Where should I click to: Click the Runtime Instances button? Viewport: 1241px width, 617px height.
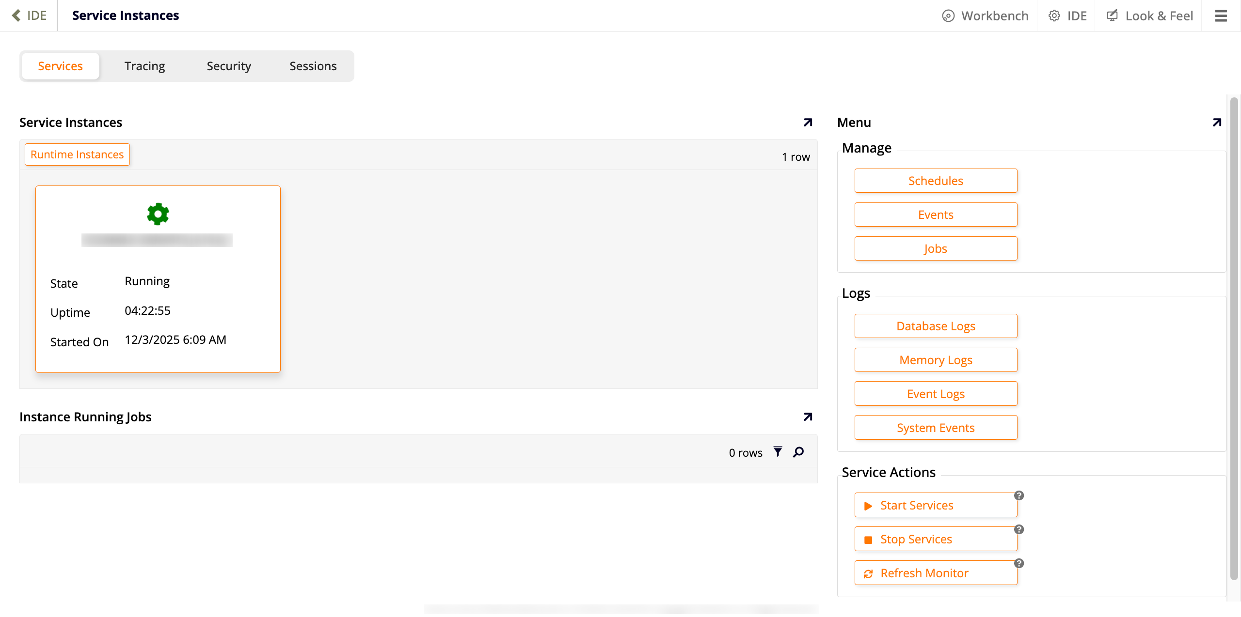[77, 154]
